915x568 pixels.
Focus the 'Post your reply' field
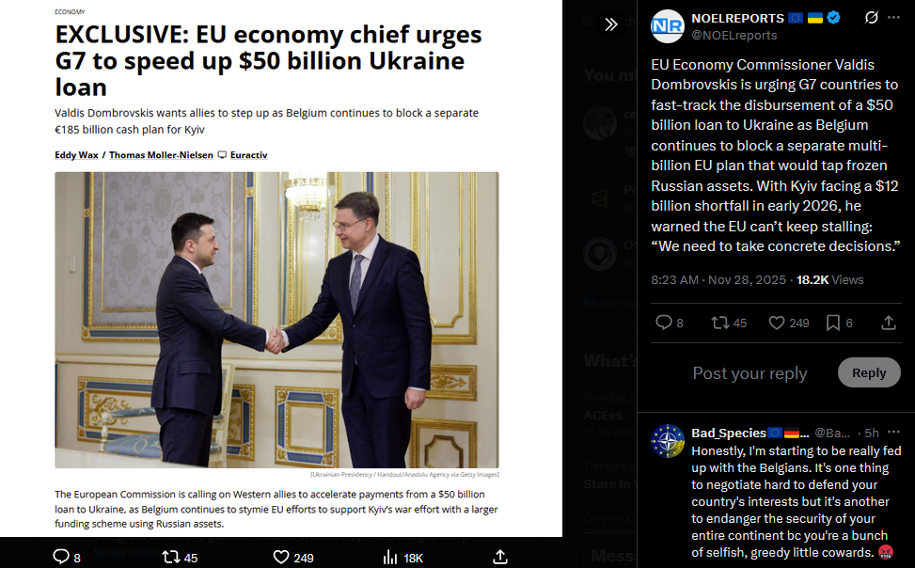pyautogui.click(x=749, y=373)
